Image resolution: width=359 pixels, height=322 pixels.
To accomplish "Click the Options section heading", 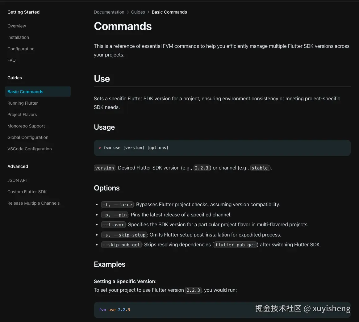I will (x=107, y=188).
